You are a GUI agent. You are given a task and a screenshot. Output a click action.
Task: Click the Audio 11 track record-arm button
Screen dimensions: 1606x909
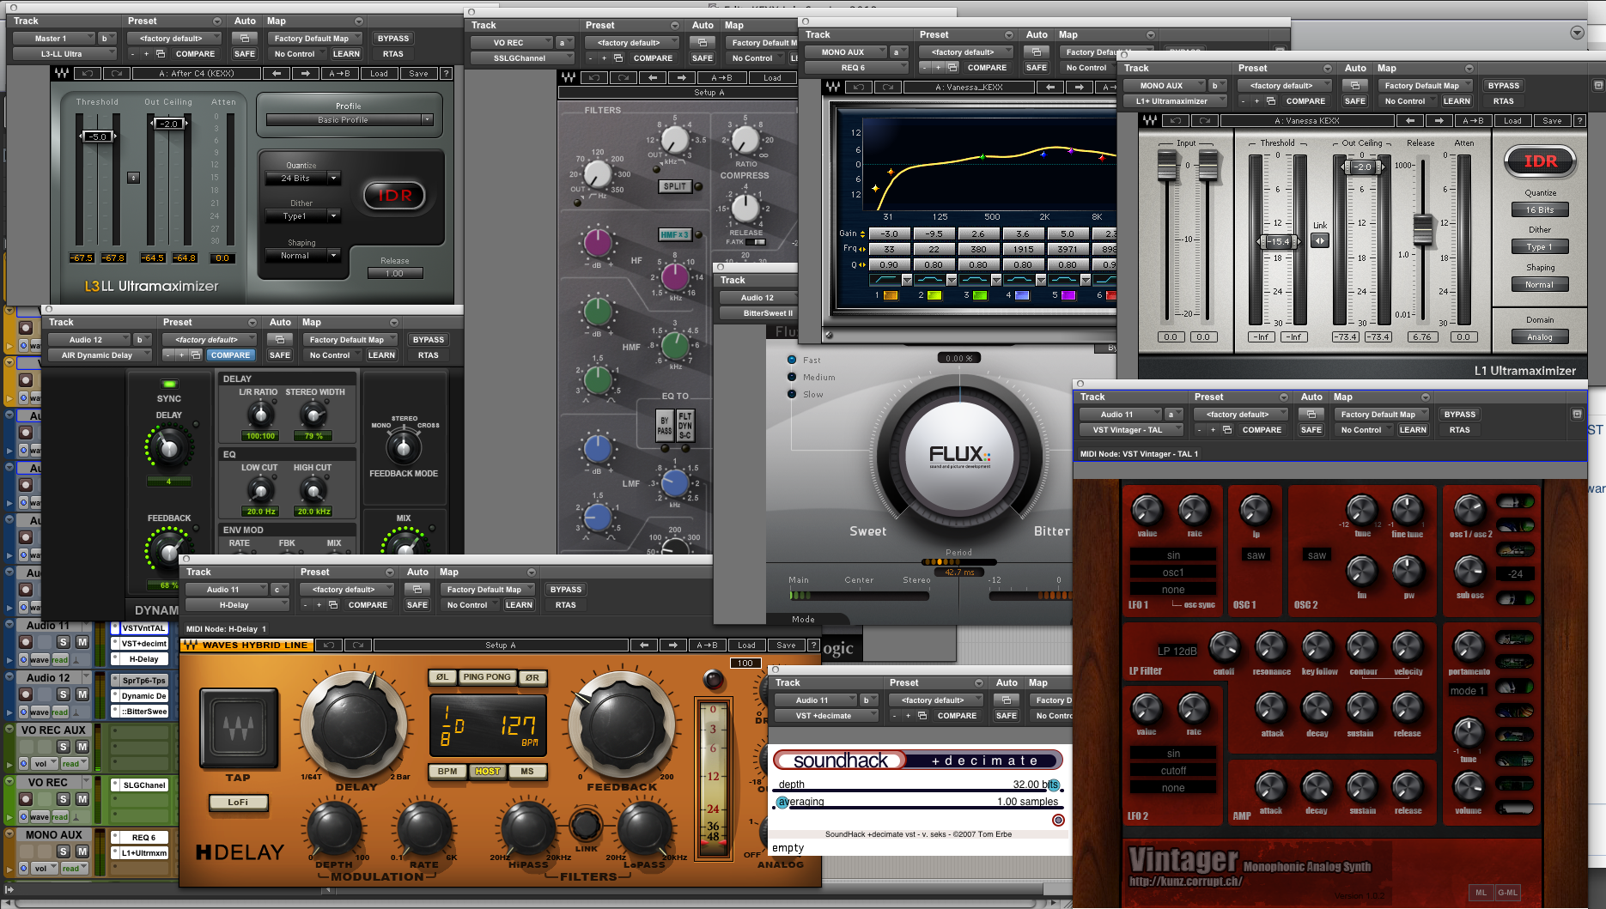(x=26, y=642)
